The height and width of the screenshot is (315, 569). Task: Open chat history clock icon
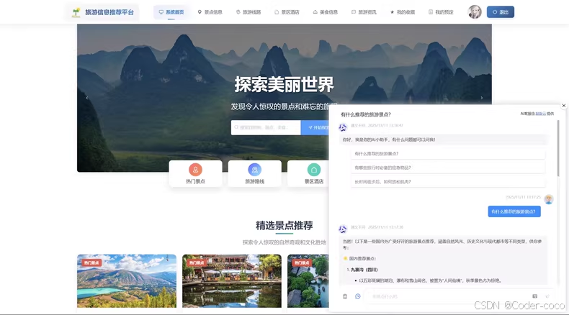coord(358,296)
